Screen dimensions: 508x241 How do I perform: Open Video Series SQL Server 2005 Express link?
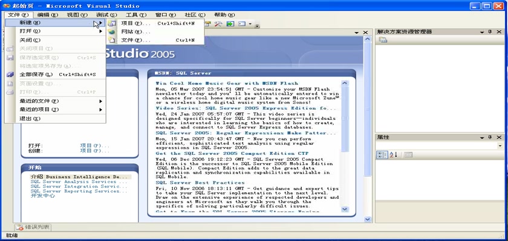pos(246,108)
